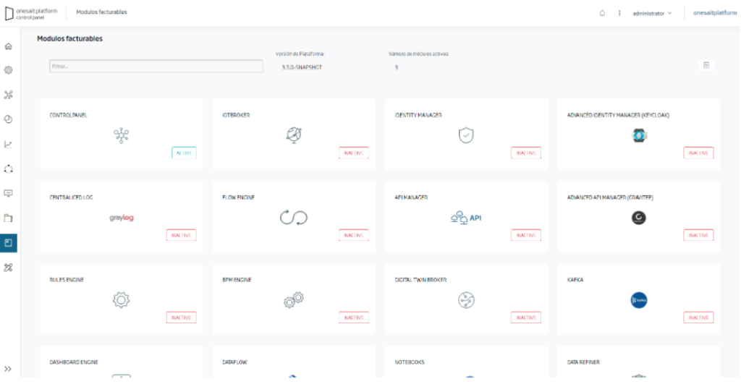Toggle Flow Engine INACTIVE status
741x384 pixels.
tap(353, 235)
